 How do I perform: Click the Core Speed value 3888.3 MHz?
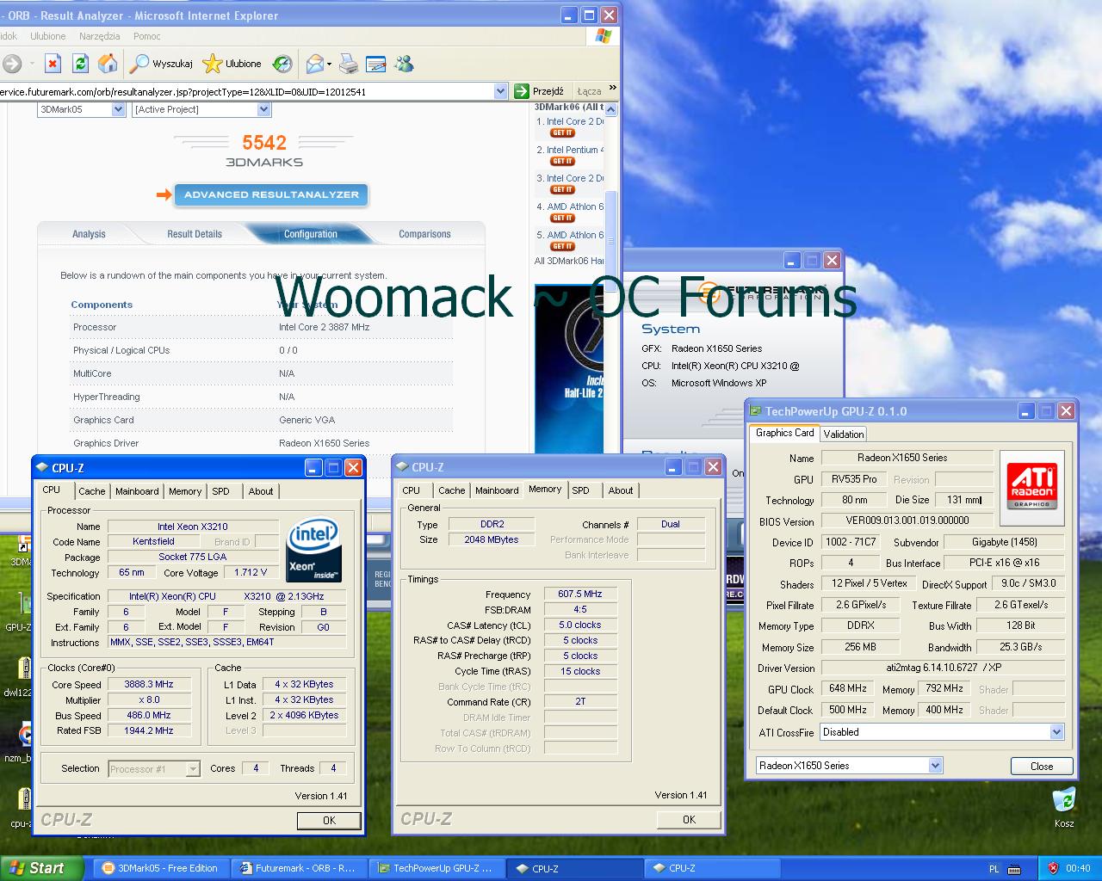152,685
